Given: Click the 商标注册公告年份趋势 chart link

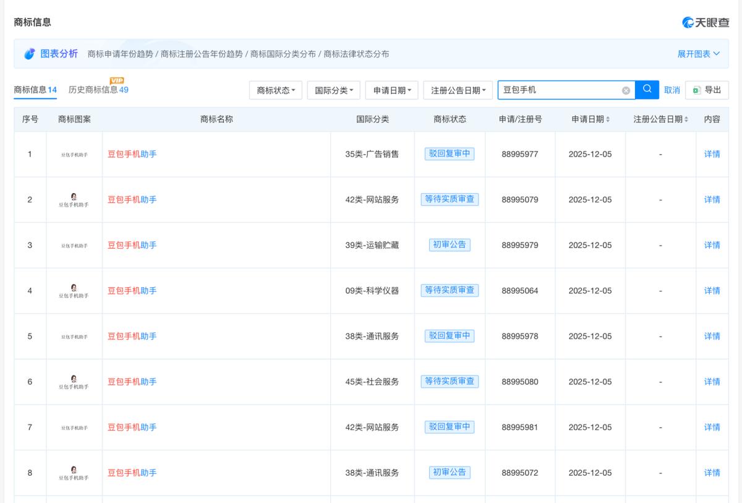Looking at the screenshot, I should tap(202, 54).
